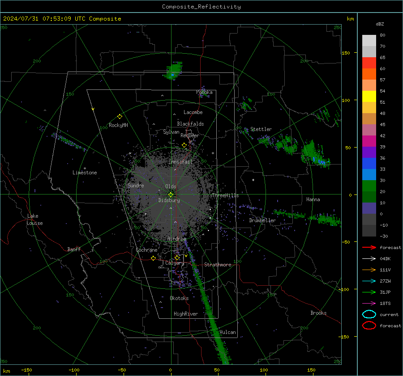Click the Strathmore label

pos(218,265)
